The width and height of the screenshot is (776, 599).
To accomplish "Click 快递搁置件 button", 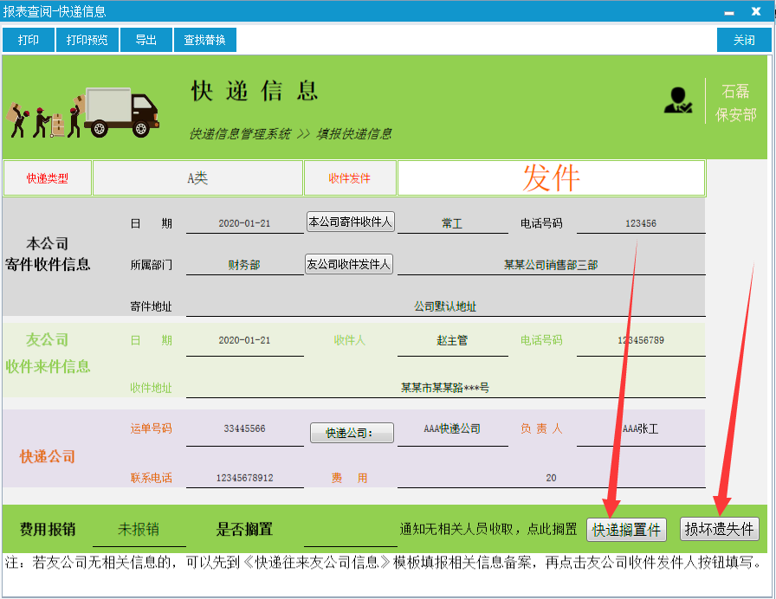I will pos(626,530).
